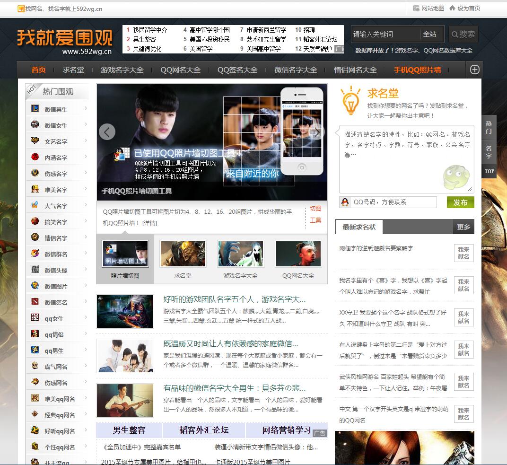The width and height of the screenshot is (507, 465).
Task: Expand the qq女生 row chevron
Action: (86, 317)
